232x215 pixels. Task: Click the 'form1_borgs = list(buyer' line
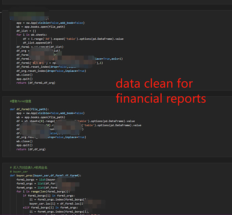36,180
